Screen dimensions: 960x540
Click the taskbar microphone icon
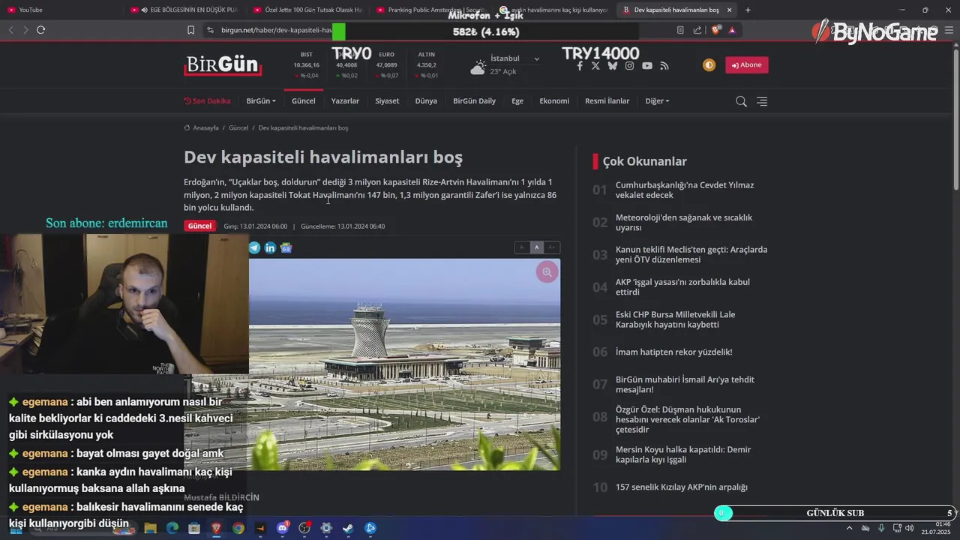tap(881, 528)
